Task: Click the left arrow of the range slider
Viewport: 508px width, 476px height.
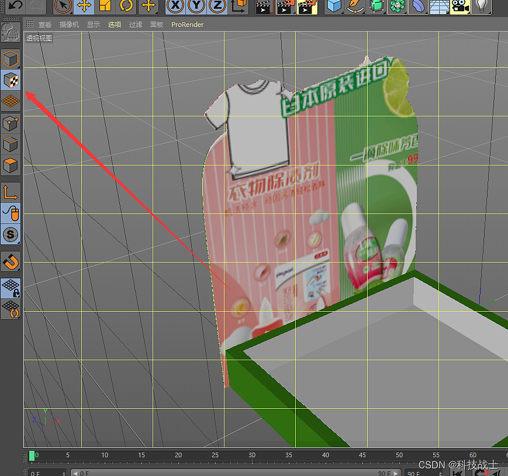Action: [75, 473]
